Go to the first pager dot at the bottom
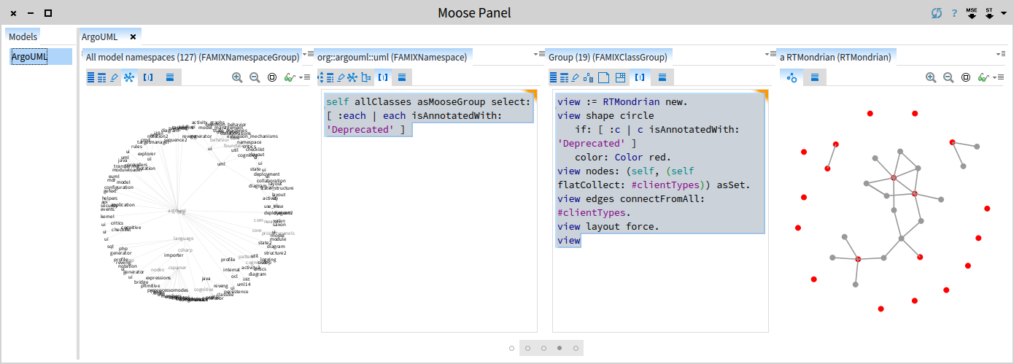Screen dimensions: 1014x364 (512, 349)
